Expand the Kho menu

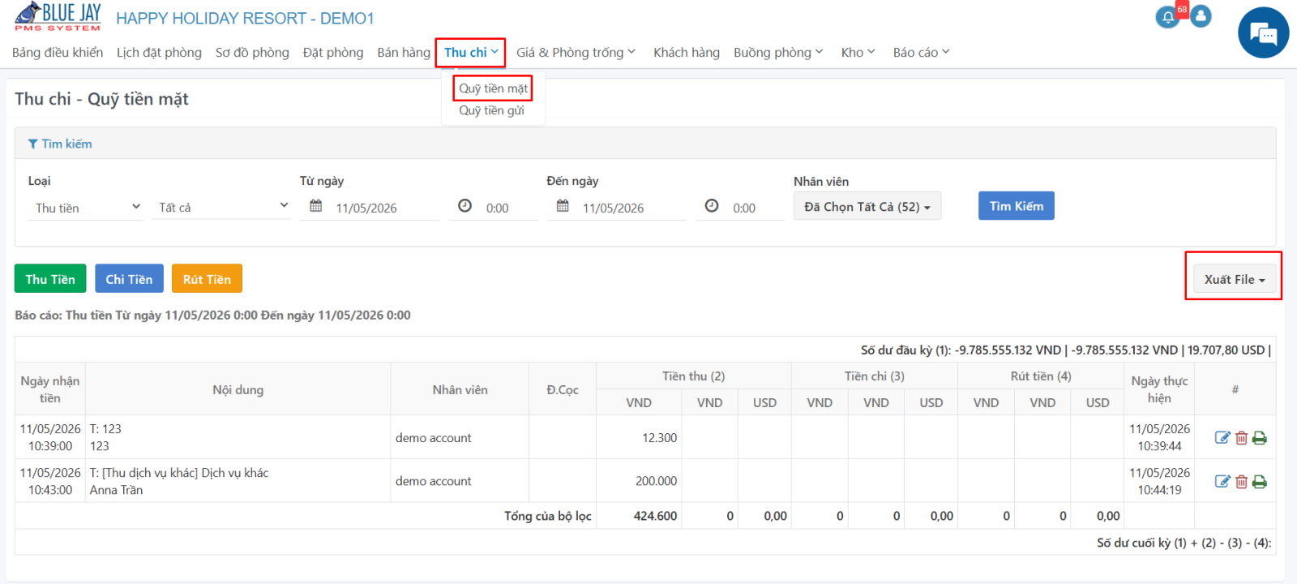pyautogui.click(x=858, y=53)
